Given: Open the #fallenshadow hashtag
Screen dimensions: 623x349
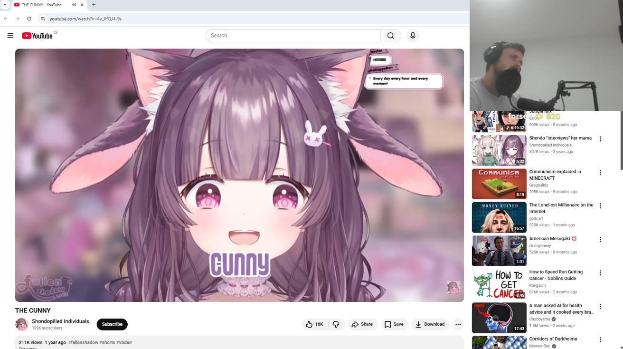Looking at the screenshot, I should (x=83, y=342).
